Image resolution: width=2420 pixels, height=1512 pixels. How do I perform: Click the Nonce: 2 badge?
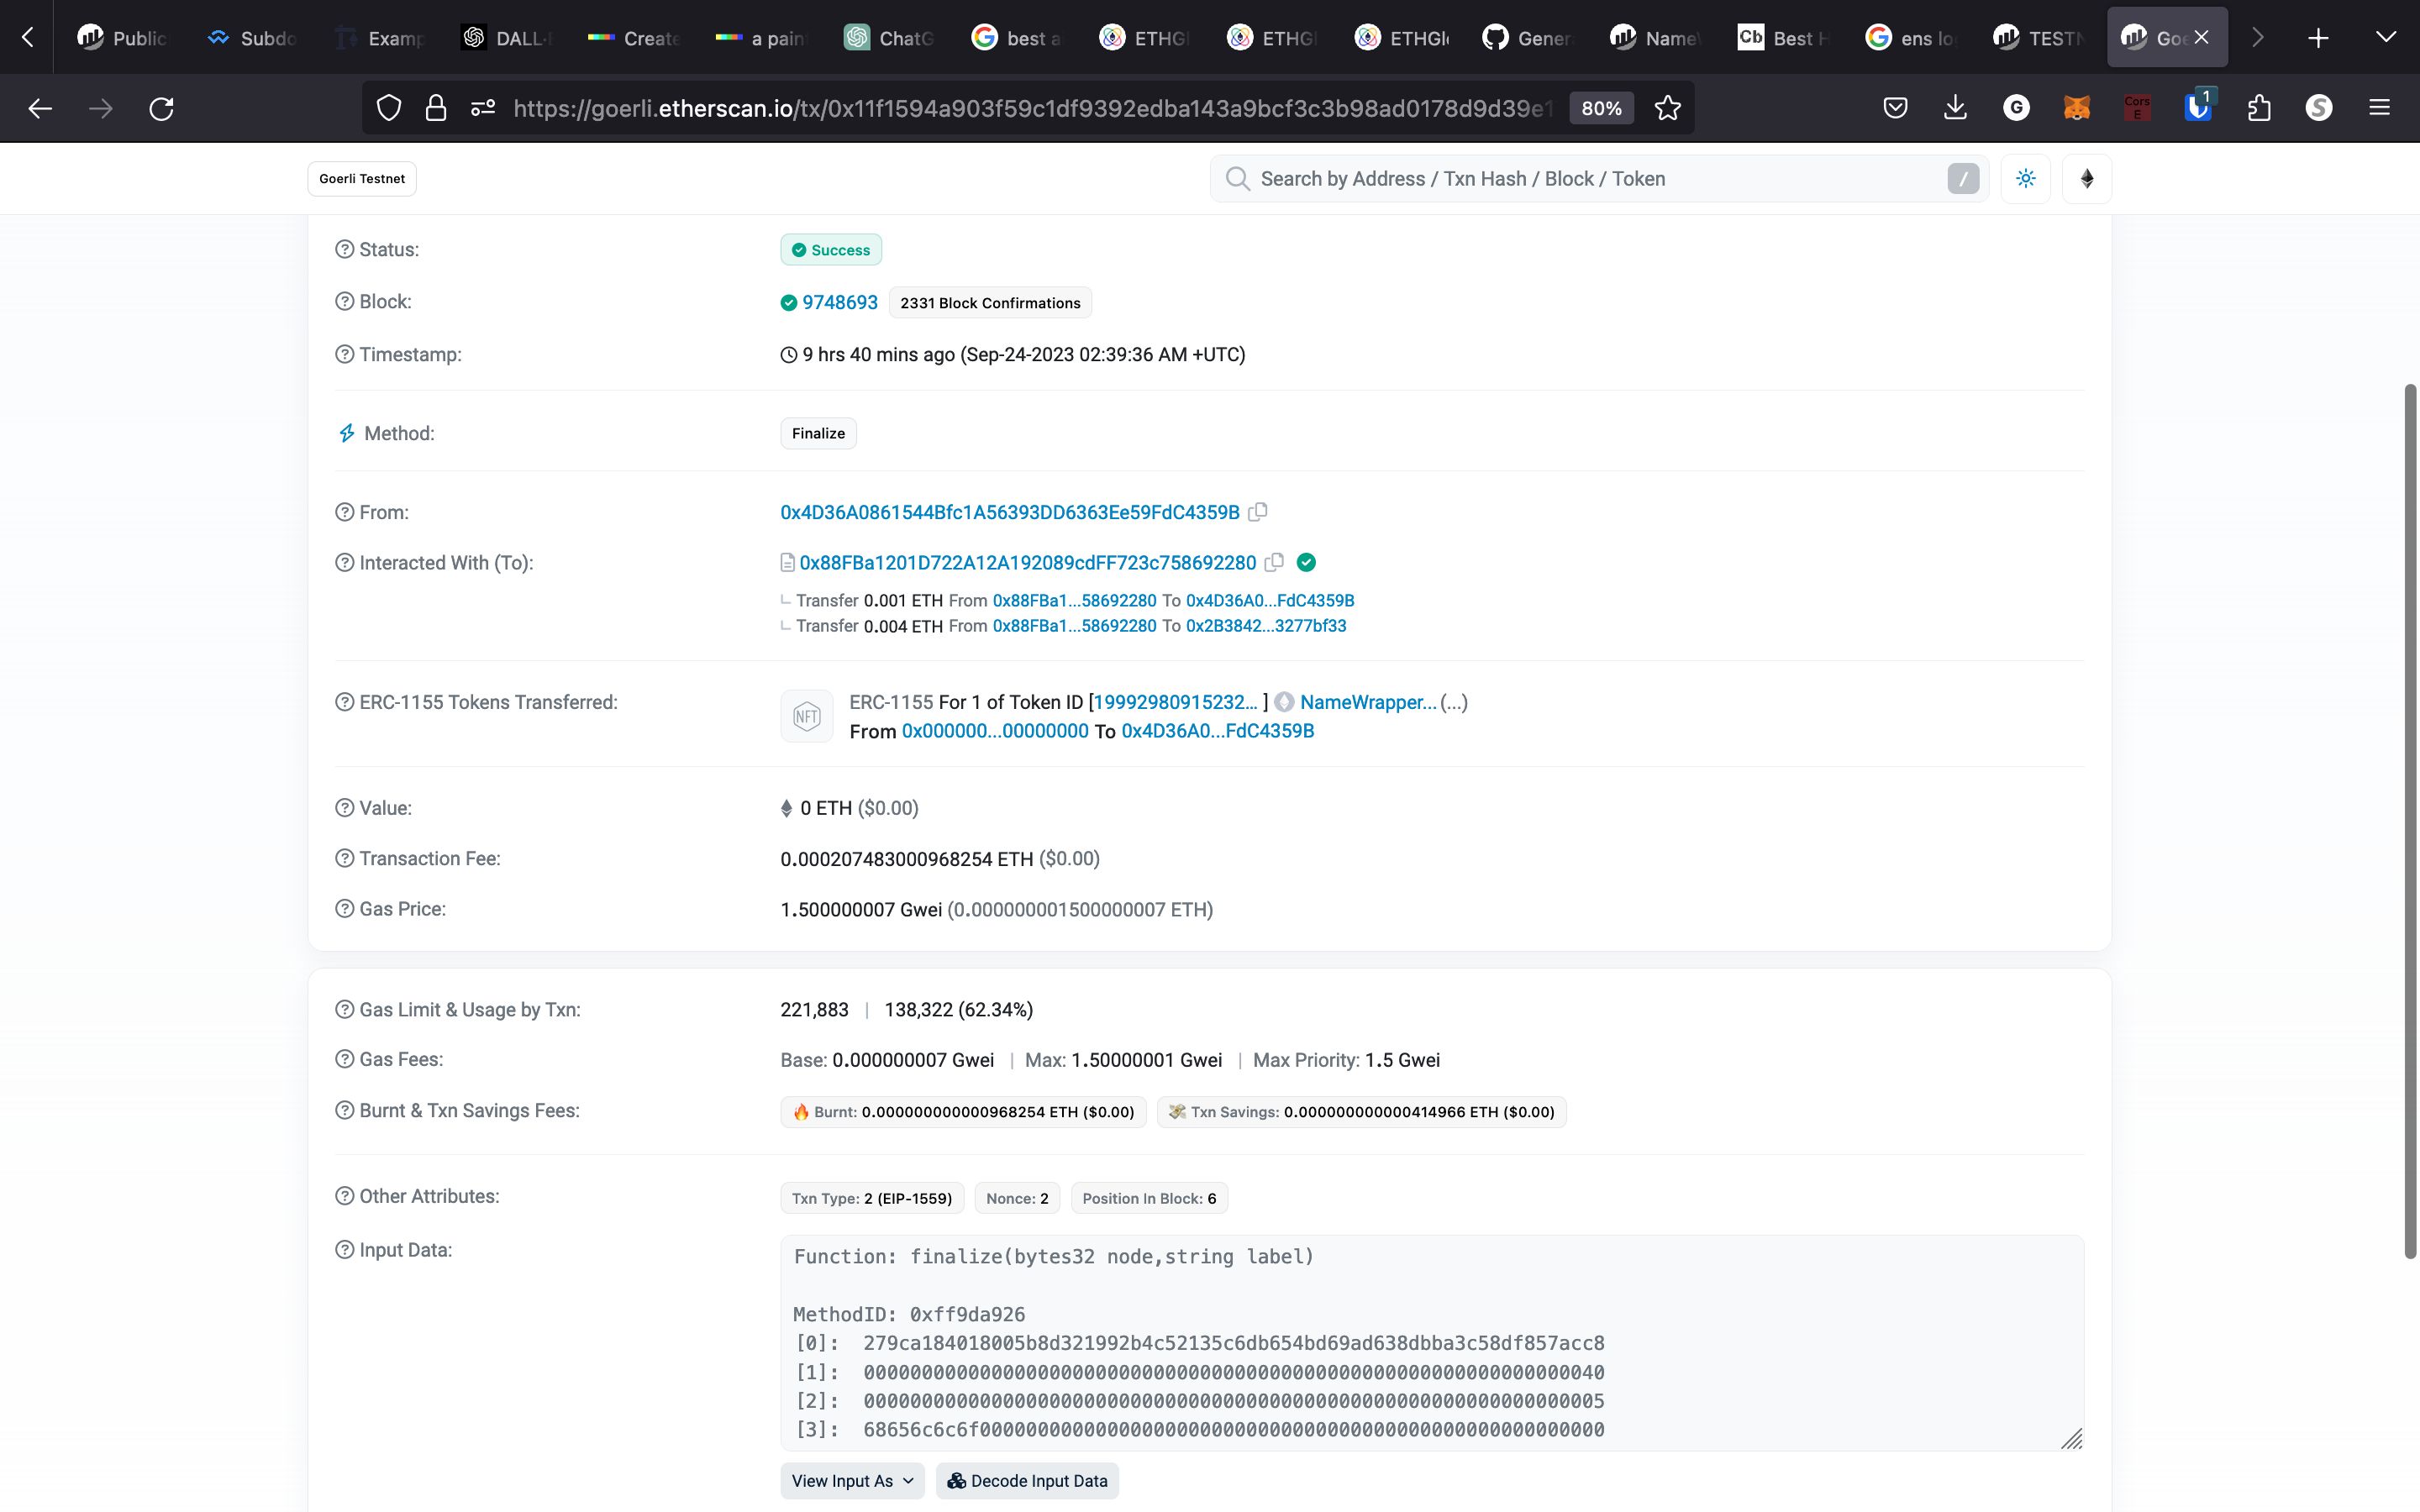[x=1017, y=1198]
